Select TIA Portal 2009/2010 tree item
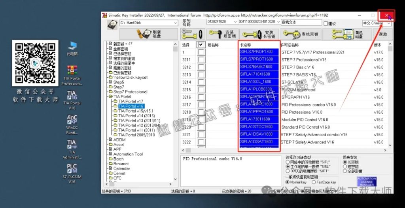405x208 pixels. click(136, 135)
